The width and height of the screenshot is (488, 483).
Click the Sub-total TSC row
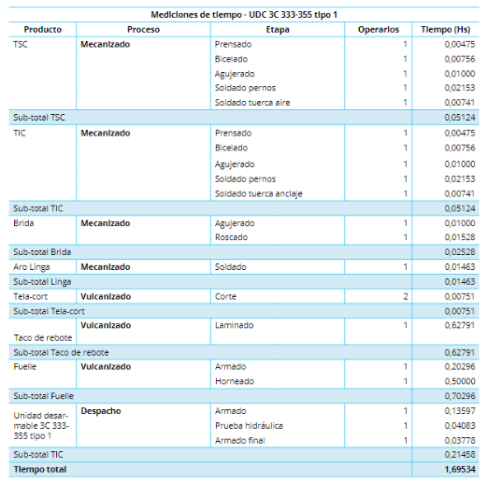point(244,118)
